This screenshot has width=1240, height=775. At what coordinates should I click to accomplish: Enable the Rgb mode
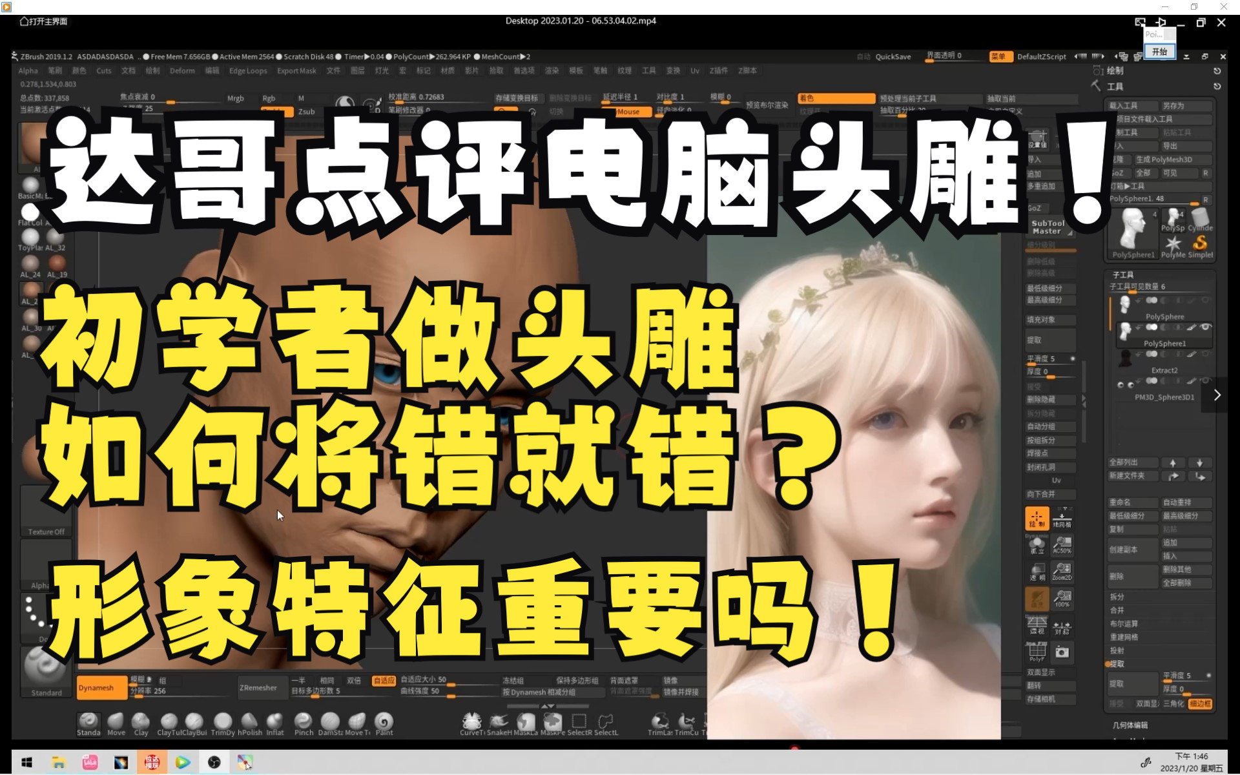click(x=269, y=98)
